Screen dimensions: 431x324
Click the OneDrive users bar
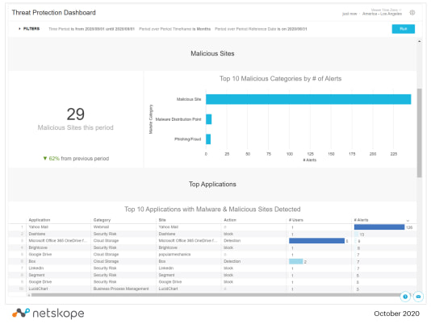[x=316, y=241]
